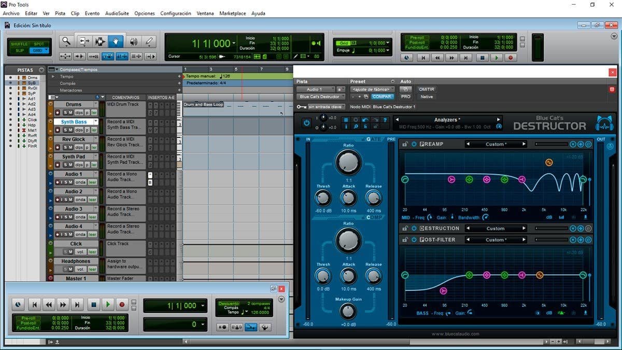Open the Audio 1 track selector dropdown
Viewport: 622px width, 350px height.
[315, 89]
